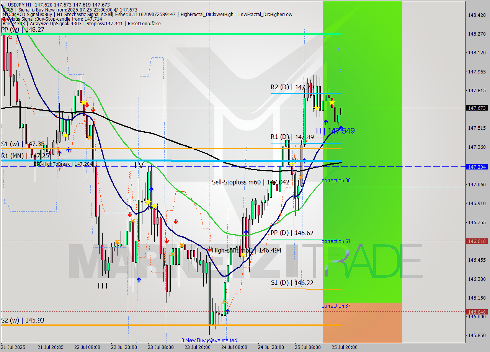Select the red down arrow near High-shift m60
This screenshot has height=352, width=490.
pos(209,249)
